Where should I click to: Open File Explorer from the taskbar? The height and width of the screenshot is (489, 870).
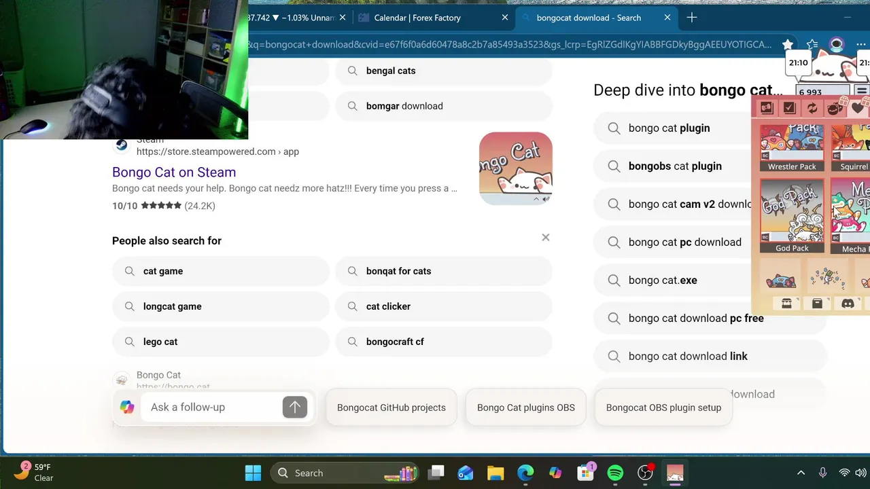[x=495, y=473]
